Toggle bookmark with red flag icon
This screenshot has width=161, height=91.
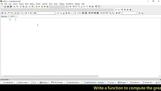click(x=122, y=10)
